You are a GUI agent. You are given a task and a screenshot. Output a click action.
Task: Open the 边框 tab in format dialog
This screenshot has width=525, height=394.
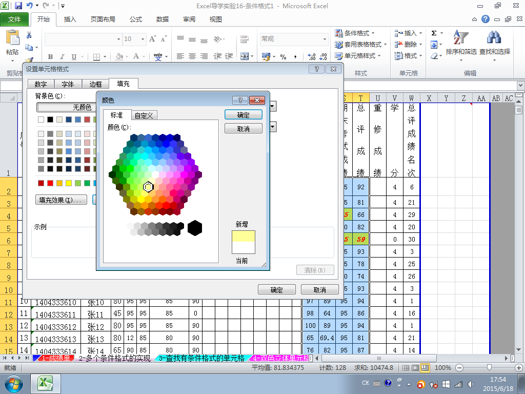95,84
